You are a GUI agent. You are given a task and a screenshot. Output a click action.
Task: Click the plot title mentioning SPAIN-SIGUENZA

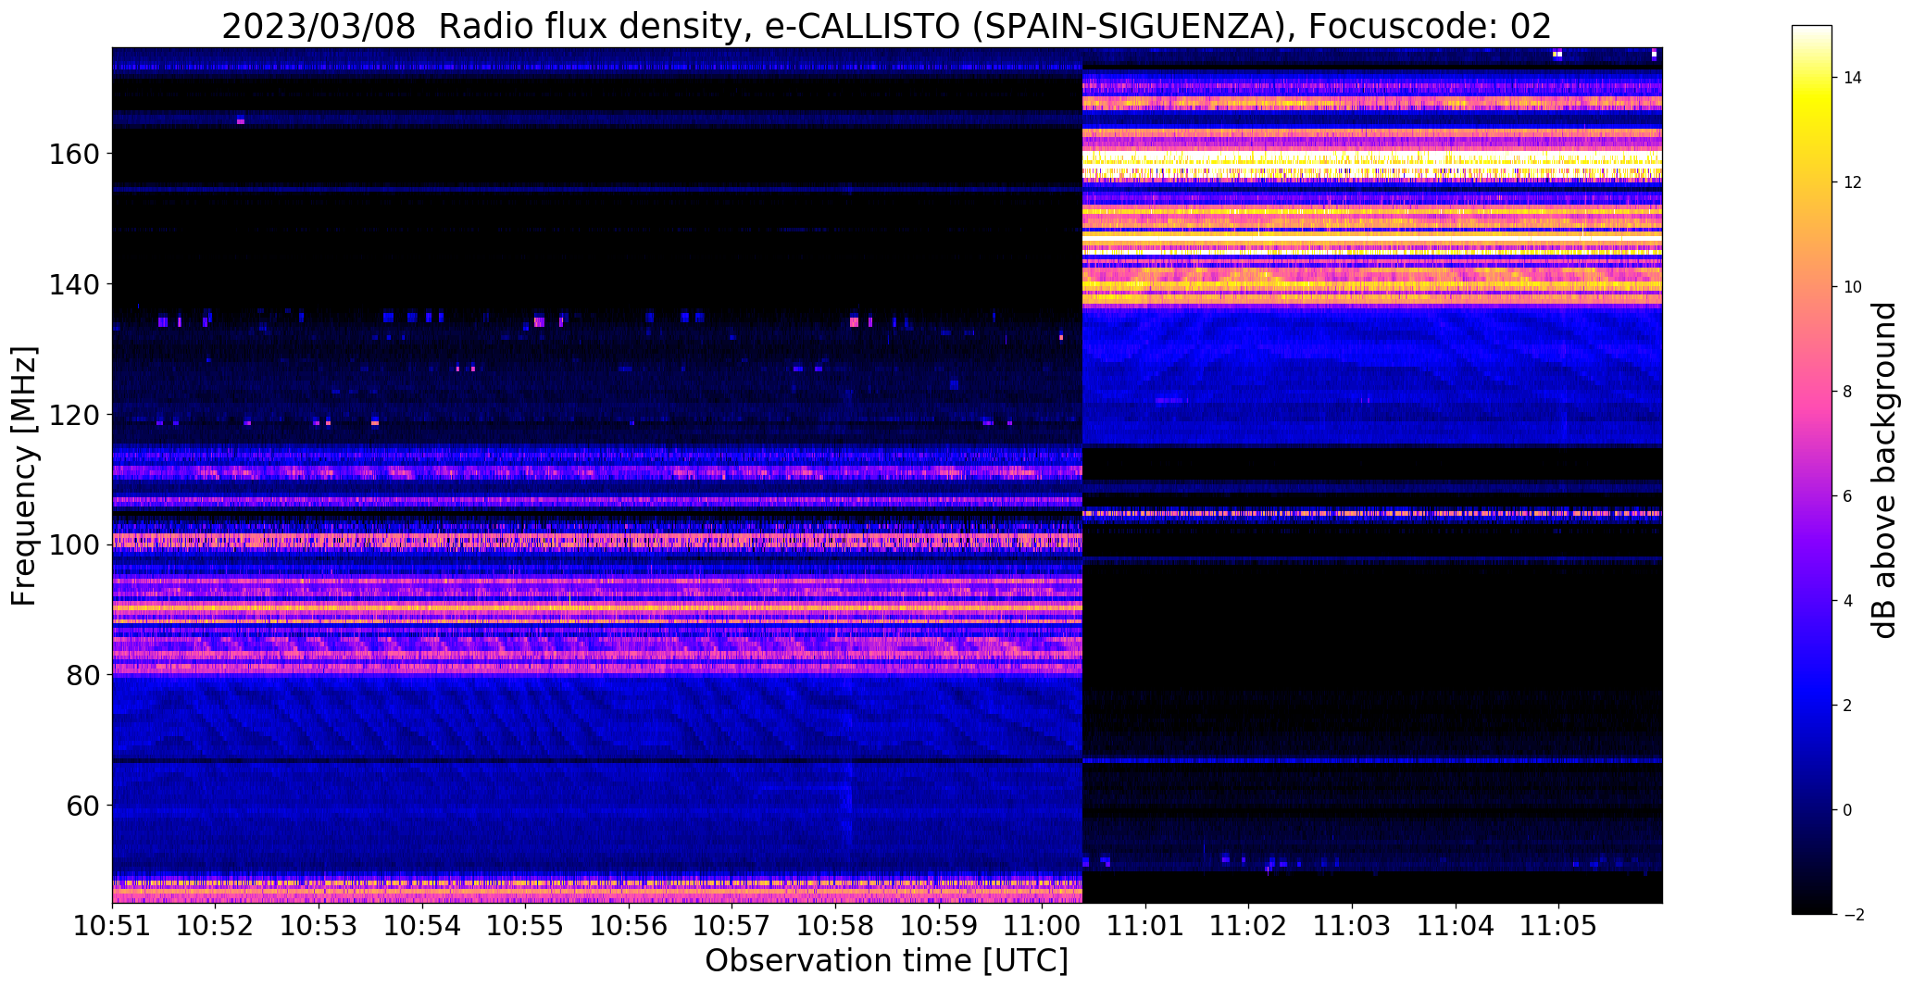tap(886, 26)
